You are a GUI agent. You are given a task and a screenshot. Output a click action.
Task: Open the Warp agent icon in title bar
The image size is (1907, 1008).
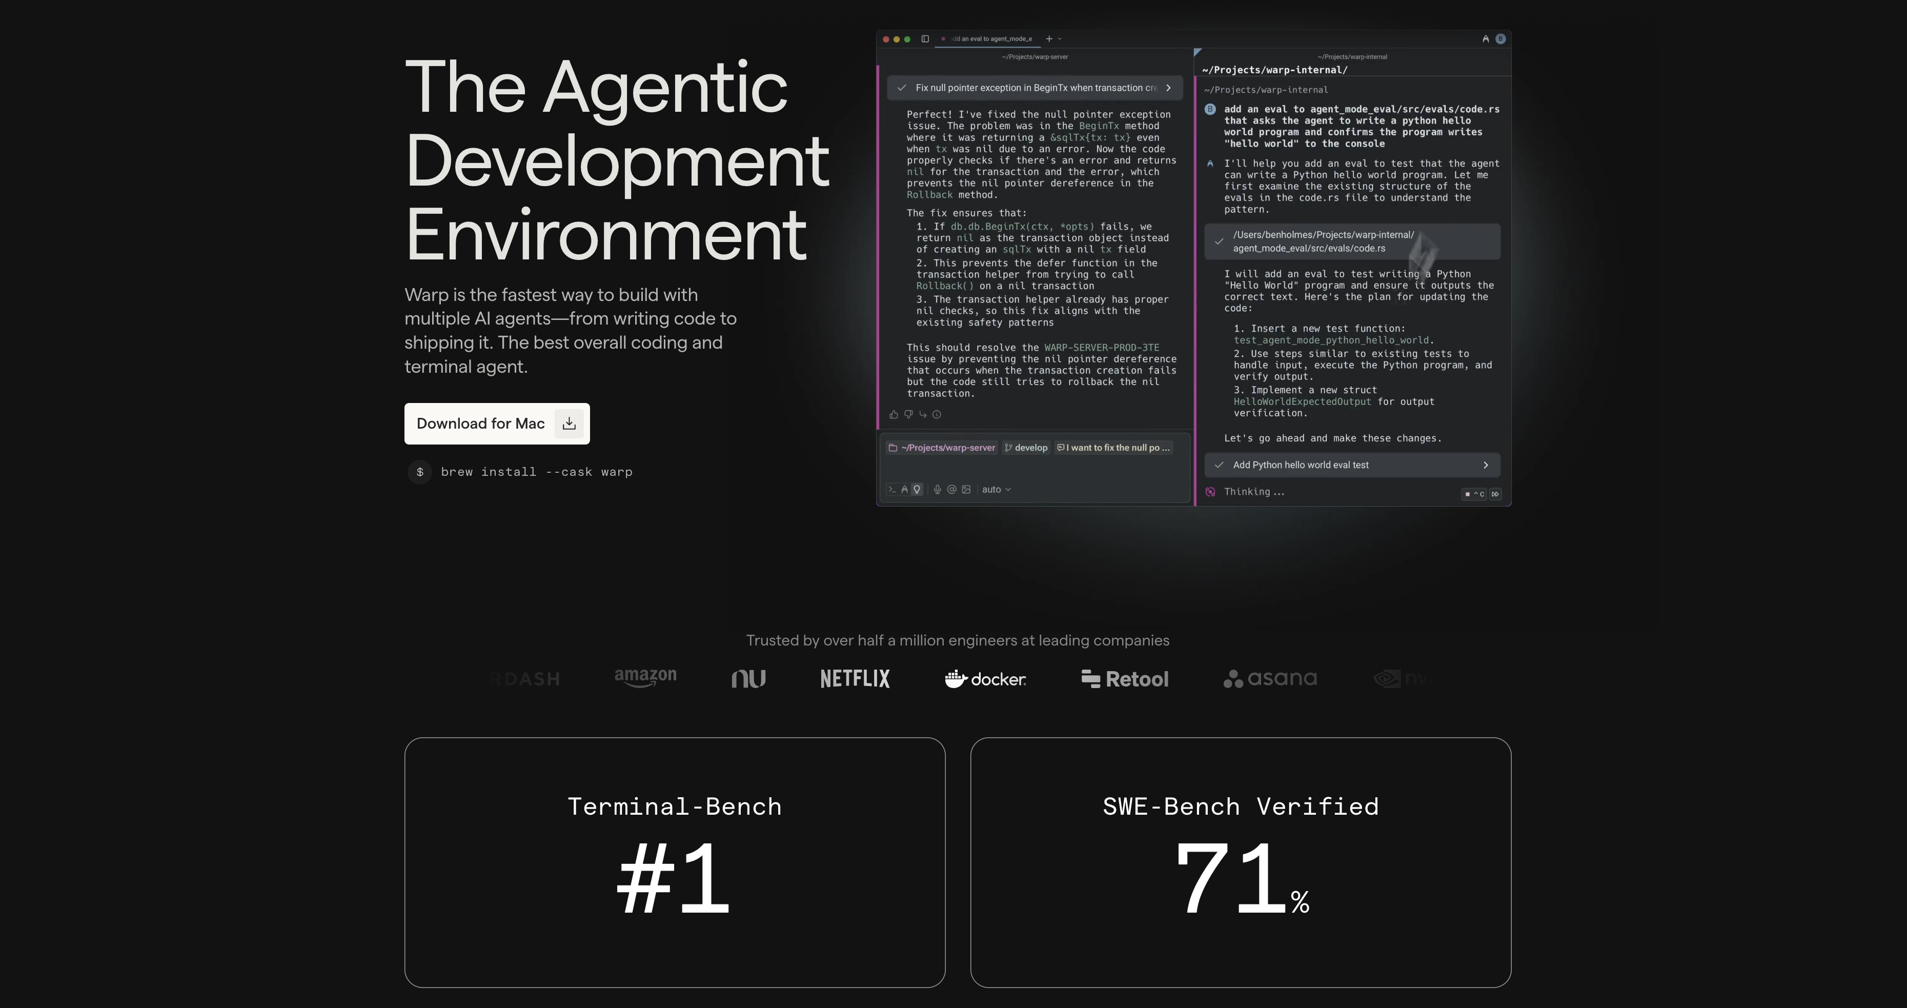click(1485, 39)
